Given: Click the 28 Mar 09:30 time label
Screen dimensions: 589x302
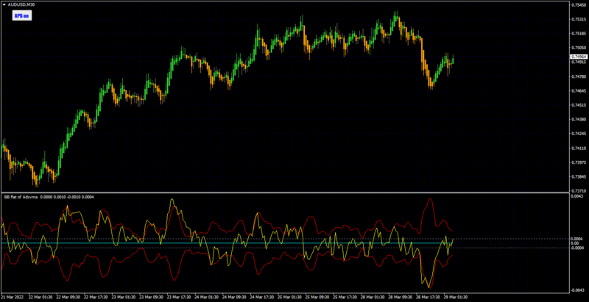Looking at the screenshot, I should click(x=400, y=296).
